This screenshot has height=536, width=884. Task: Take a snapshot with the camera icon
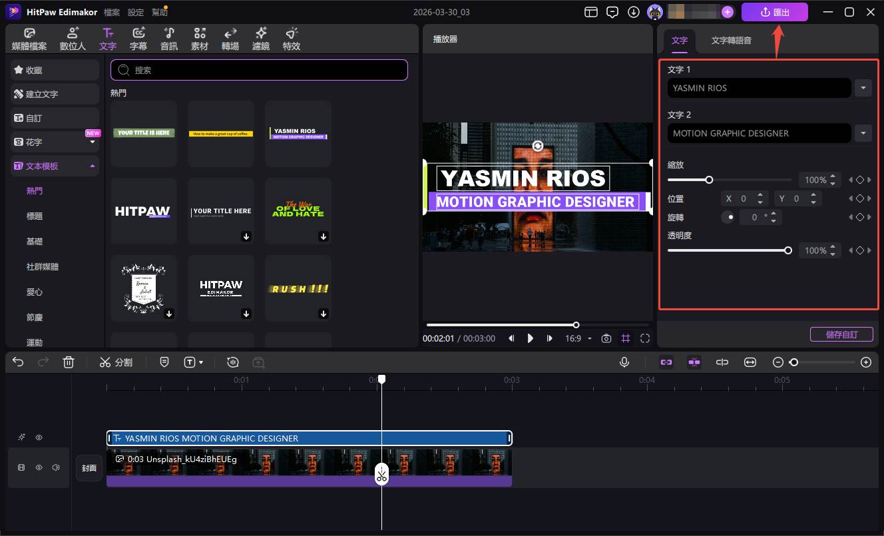(x=606, y=338)
